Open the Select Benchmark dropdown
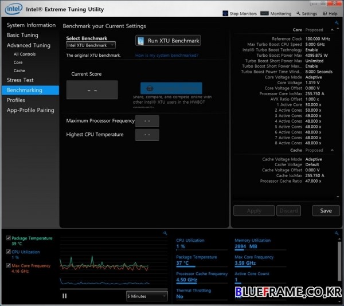Screen dimensions: 344x306 point(91,45)
